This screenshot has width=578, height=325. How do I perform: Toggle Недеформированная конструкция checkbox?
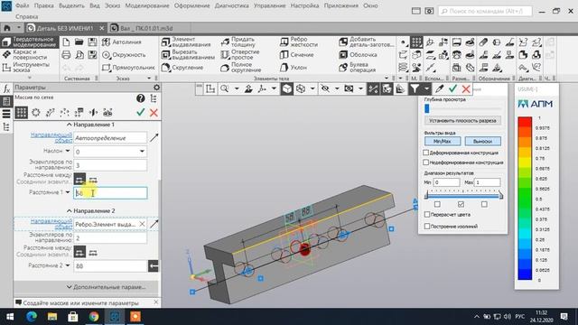[x=425, y=162]
